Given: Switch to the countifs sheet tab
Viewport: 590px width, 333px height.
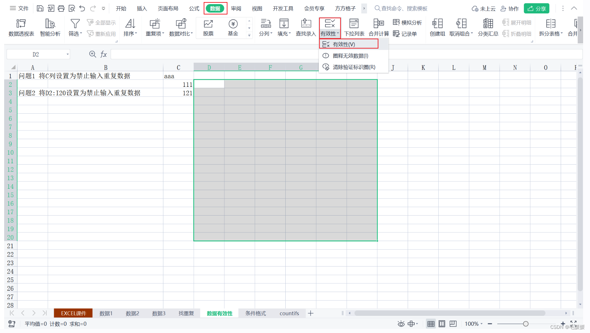Looking at the screenshot, I should [x=289, y=313].
